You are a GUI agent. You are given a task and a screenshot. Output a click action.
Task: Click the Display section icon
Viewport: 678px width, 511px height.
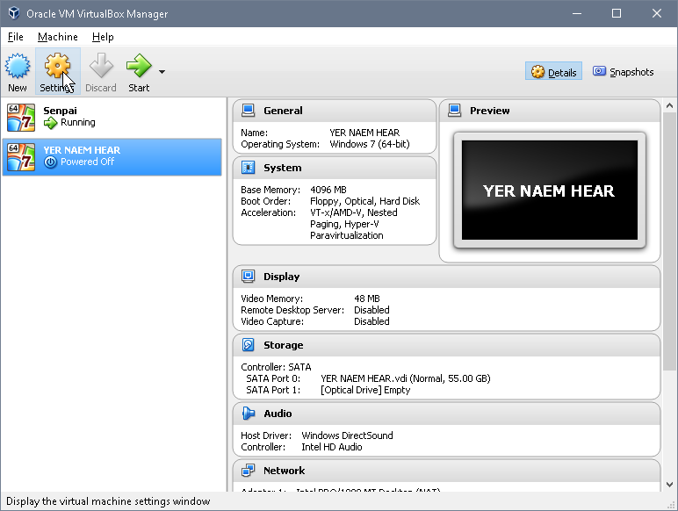[249, 277]
